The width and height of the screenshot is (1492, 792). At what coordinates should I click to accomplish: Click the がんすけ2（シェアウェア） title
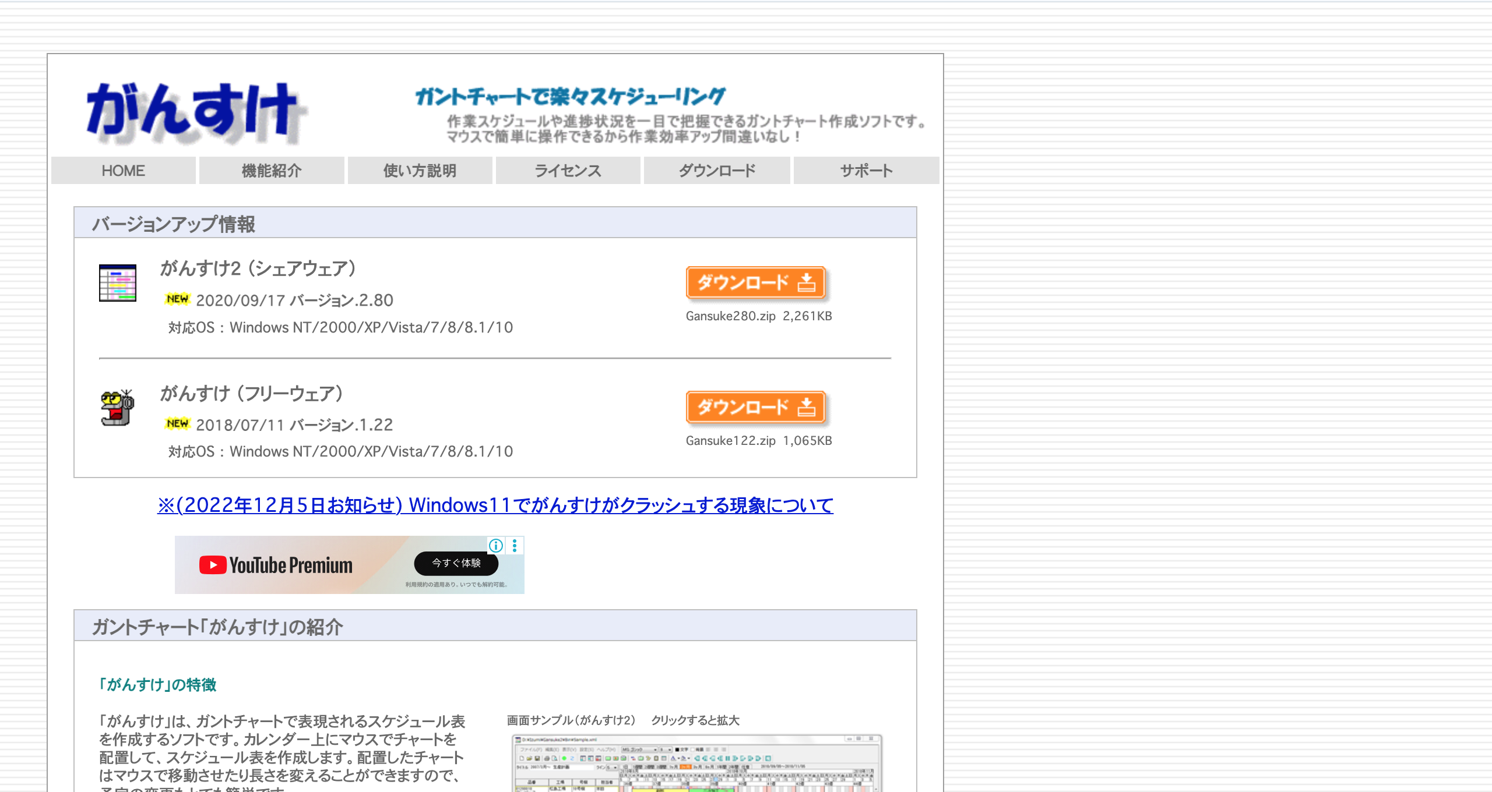click(x=258, y=268)
